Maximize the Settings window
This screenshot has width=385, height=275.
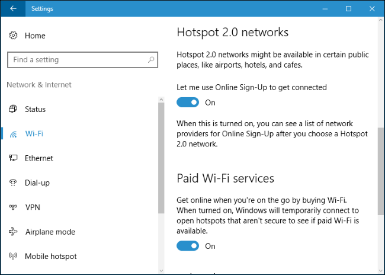(348, 9)
